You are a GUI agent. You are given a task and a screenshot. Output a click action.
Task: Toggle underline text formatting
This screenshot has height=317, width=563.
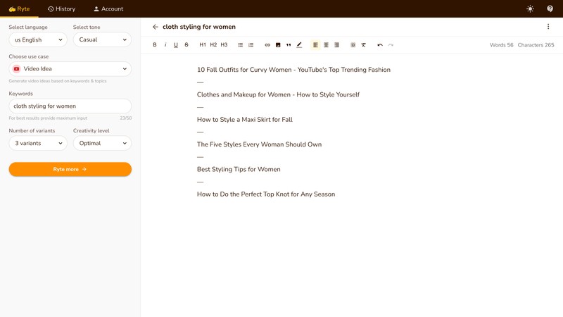point(176,45)
